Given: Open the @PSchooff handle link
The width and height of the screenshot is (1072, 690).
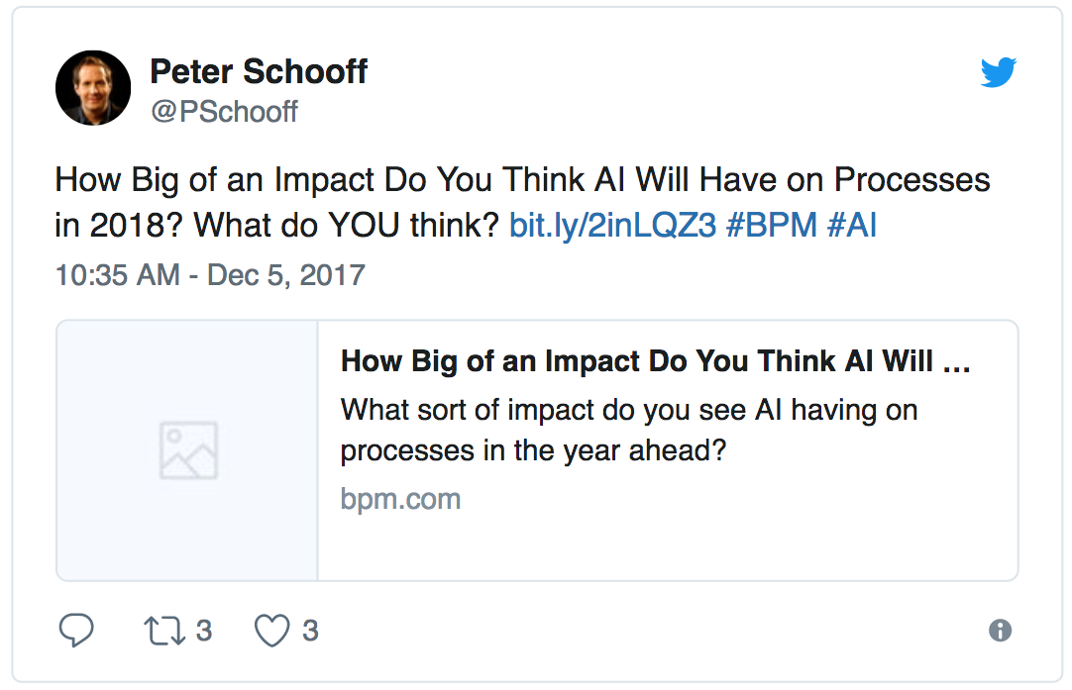Looking at the screenshot, I should (x=224, y=111).
